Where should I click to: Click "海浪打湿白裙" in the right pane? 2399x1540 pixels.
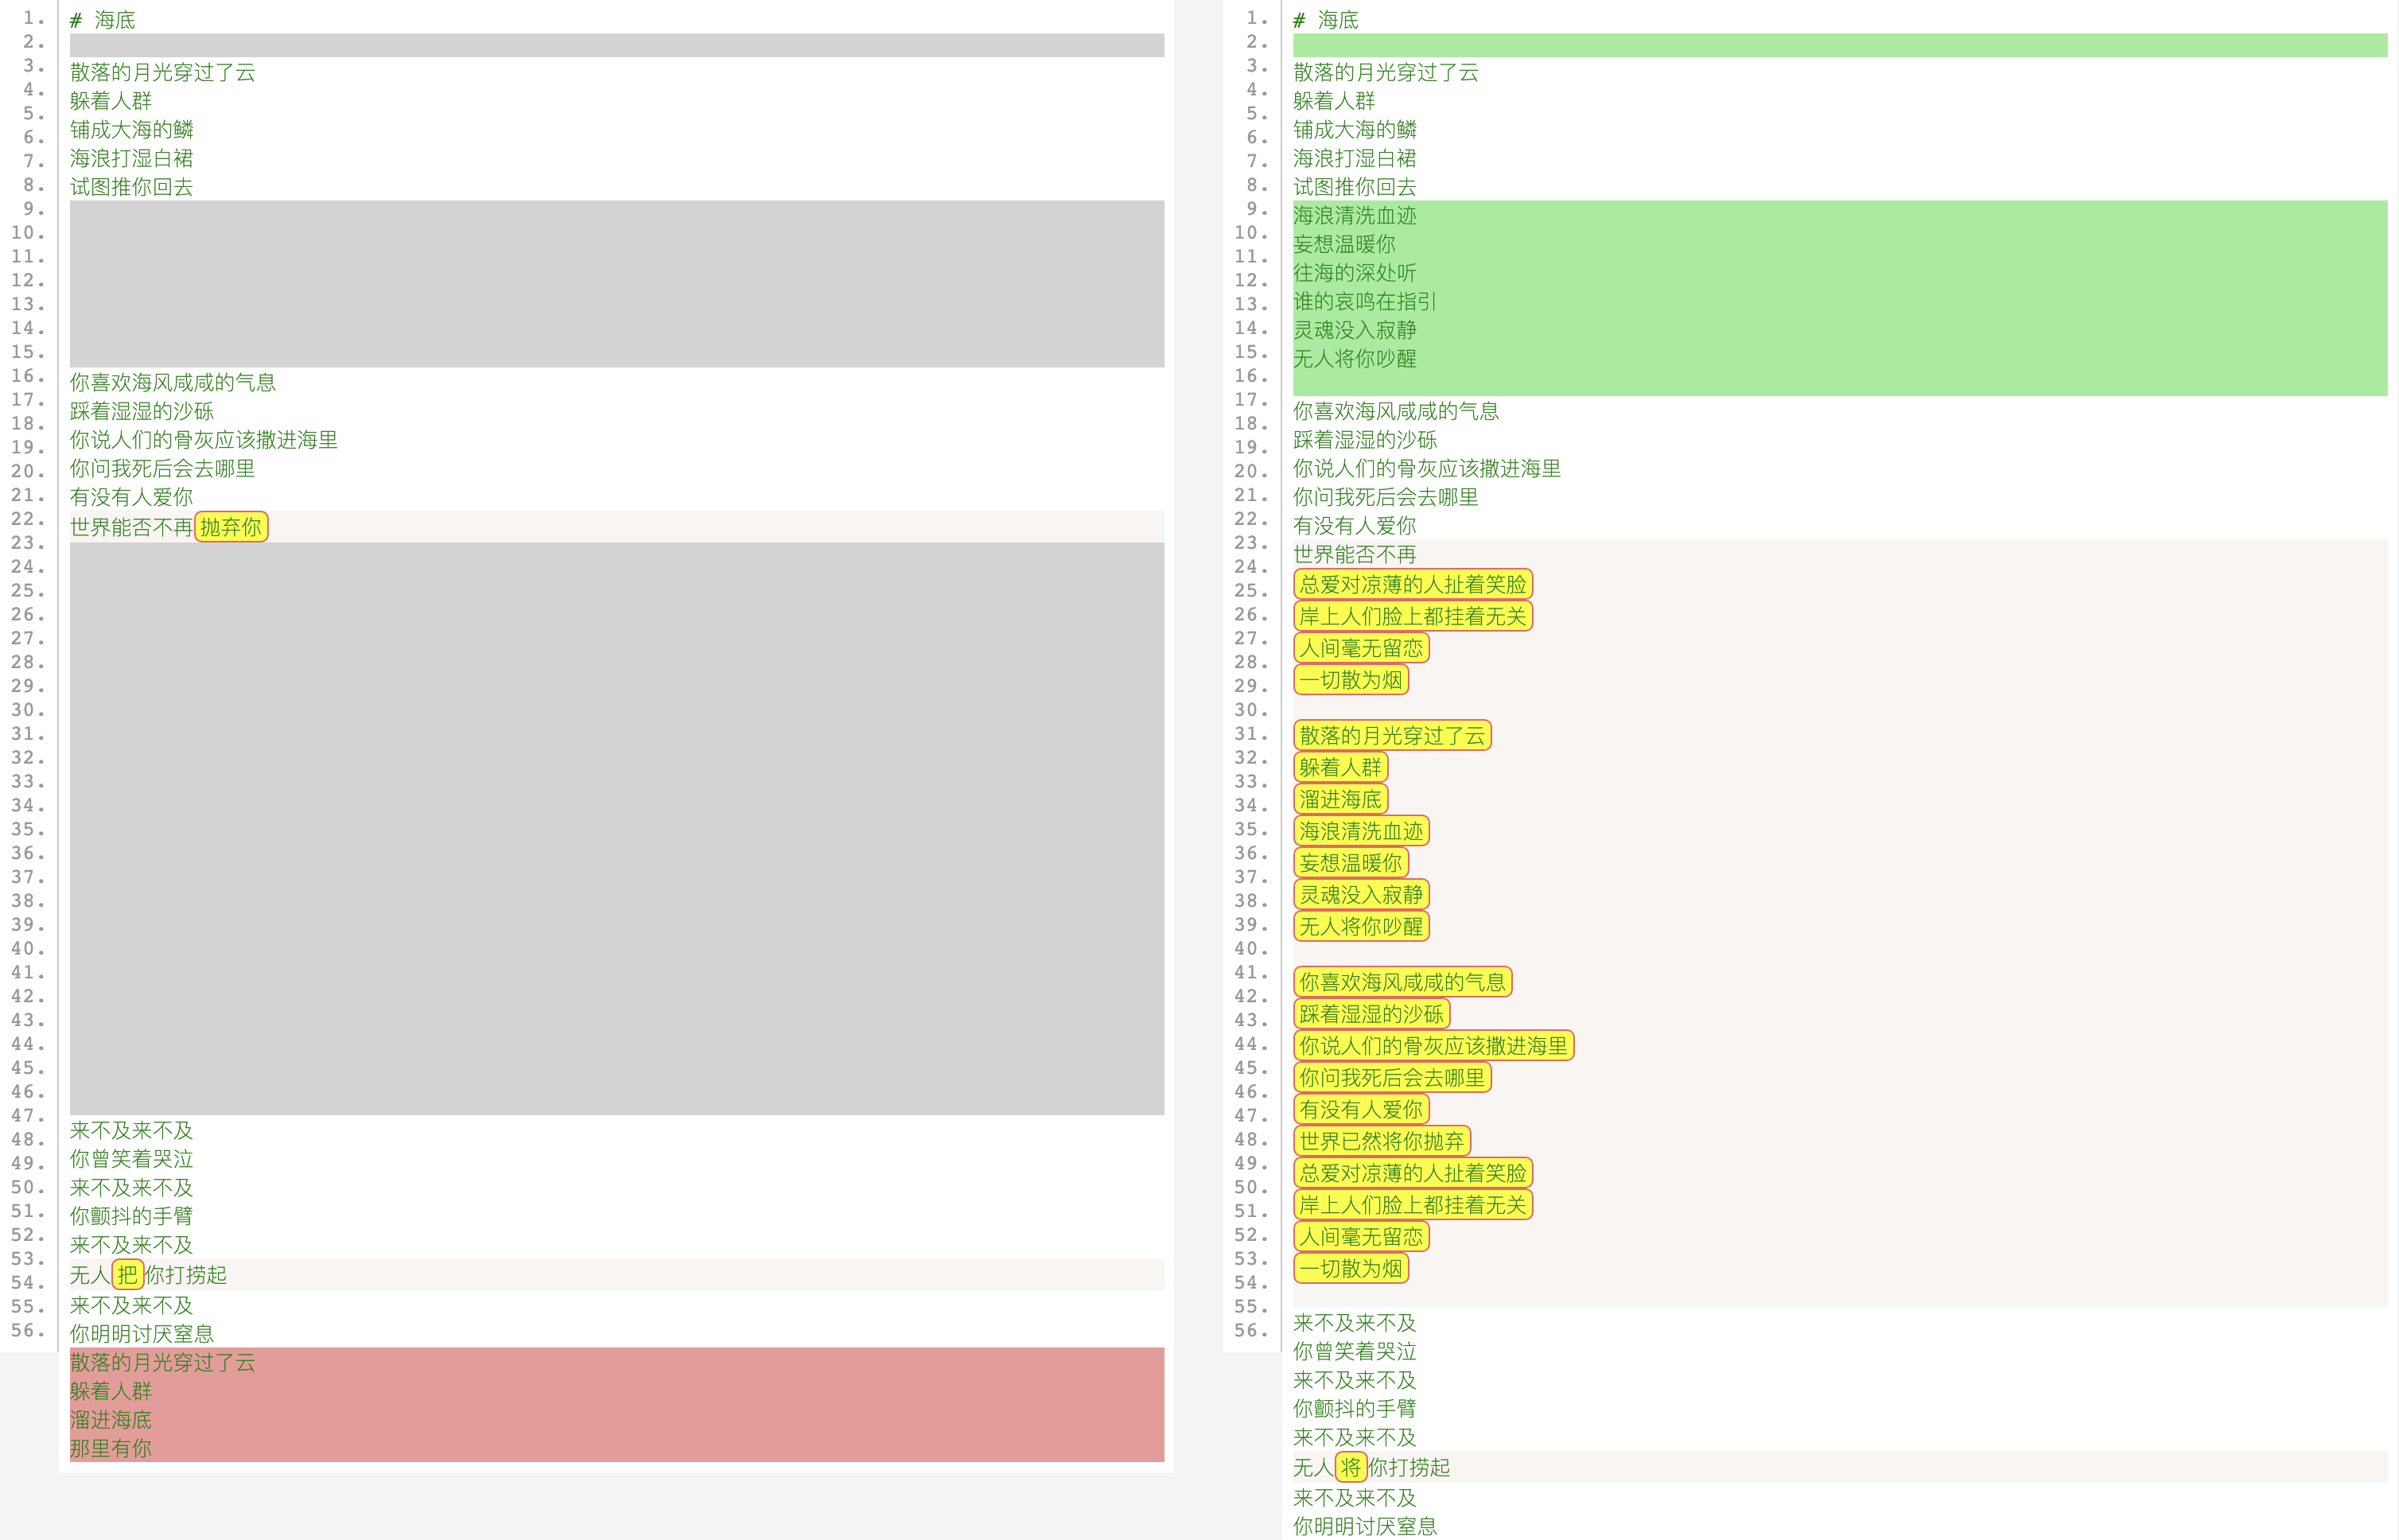1354,158
